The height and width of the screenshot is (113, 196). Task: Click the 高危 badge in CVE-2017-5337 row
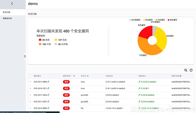pos(66,102)
